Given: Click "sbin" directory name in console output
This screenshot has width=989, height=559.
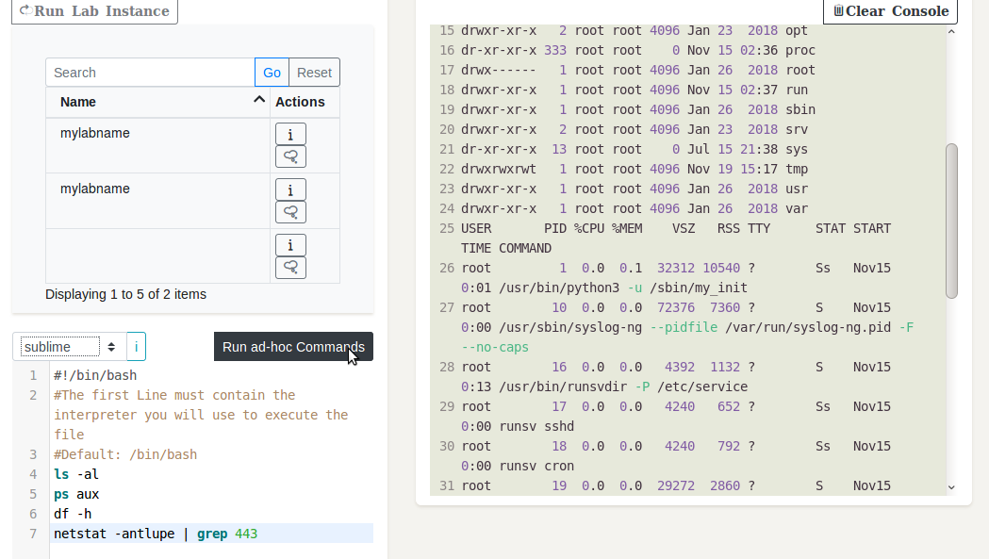Looking at the screenshot, I should click(800, 109).
